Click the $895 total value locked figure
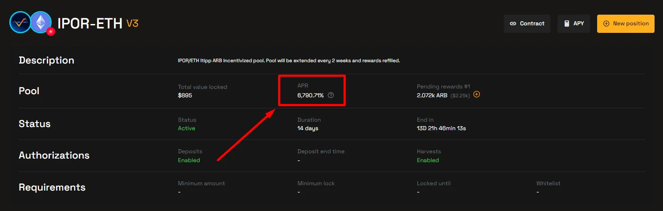 pyautogui.click(x=185, y=95)
